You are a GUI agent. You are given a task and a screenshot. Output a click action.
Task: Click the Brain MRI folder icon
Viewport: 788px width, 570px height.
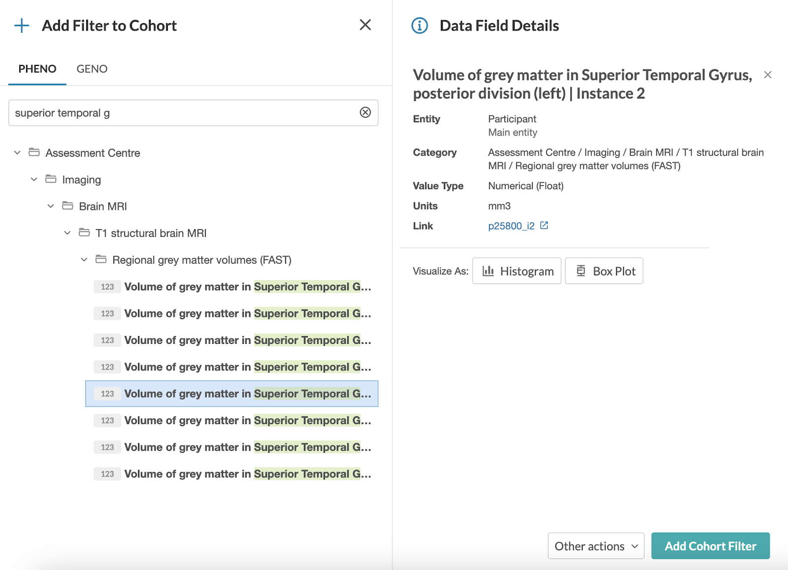(x=67, y=206)
